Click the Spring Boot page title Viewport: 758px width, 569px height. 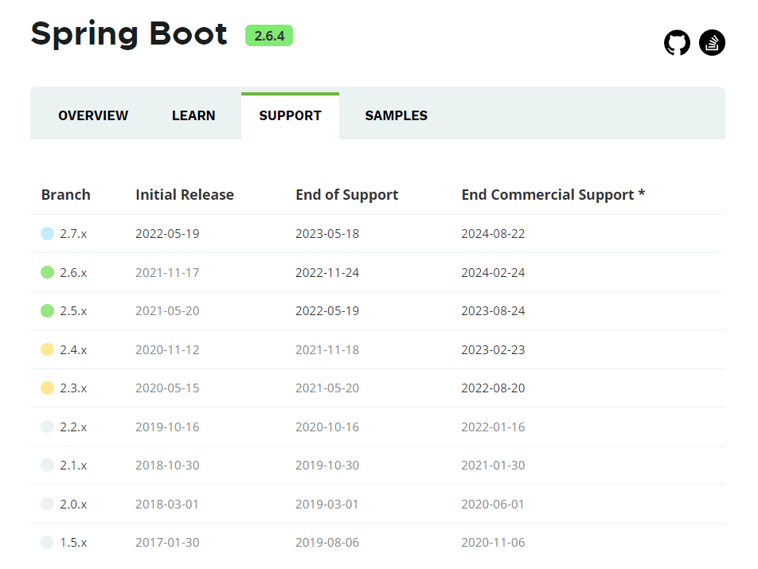(x=129, y=34)
